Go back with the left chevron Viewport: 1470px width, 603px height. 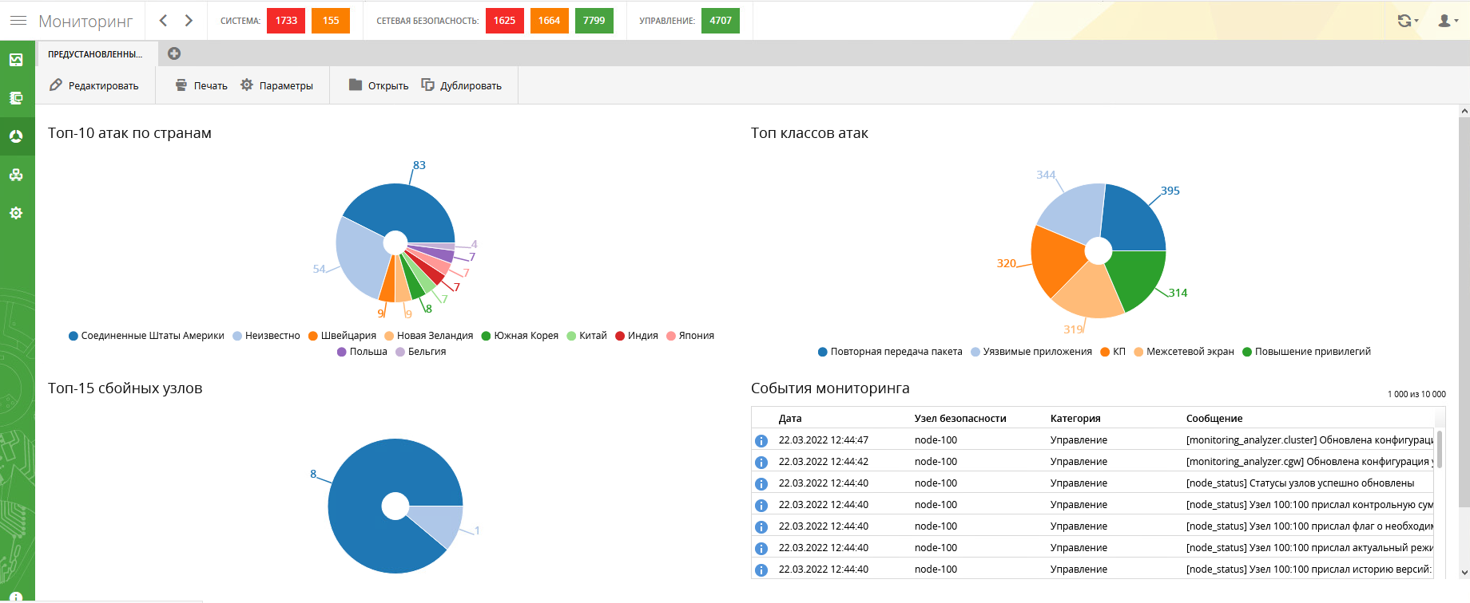click(163, 21)
